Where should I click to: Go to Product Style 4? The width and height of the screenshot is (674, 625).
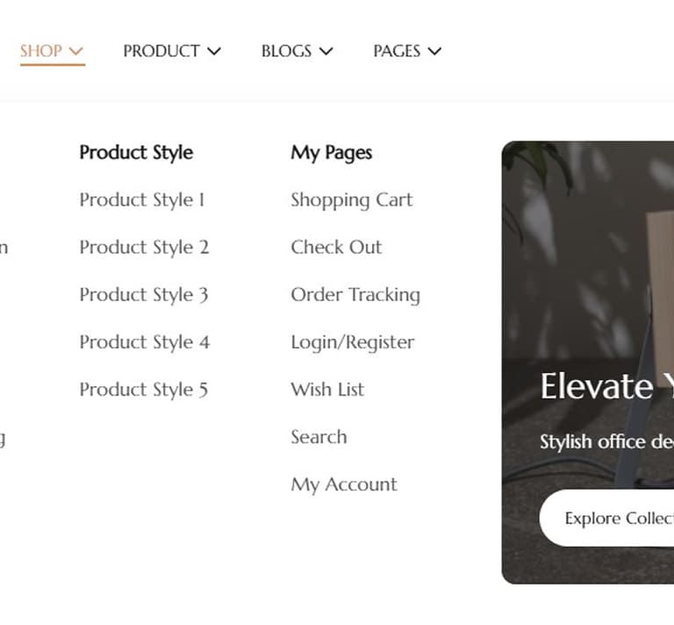(x=144, y=342)
